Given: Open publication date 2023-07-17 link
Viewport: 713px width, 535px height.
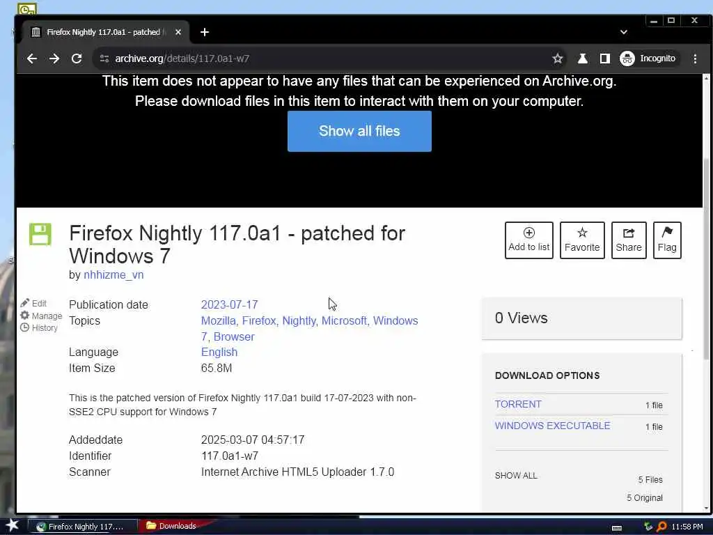Looking at the screenshot, I should pos(229,304).
